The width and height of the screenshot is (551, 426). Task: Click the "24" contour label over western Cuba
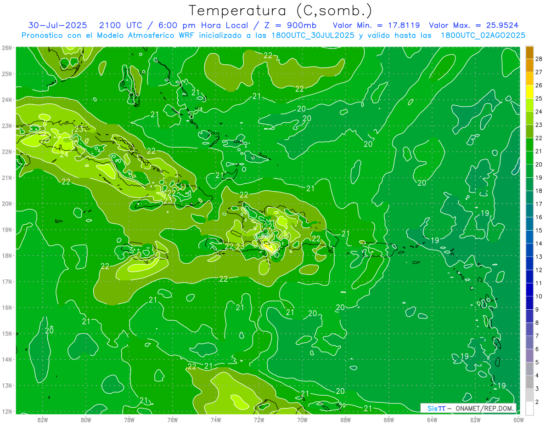click(64, 155)
